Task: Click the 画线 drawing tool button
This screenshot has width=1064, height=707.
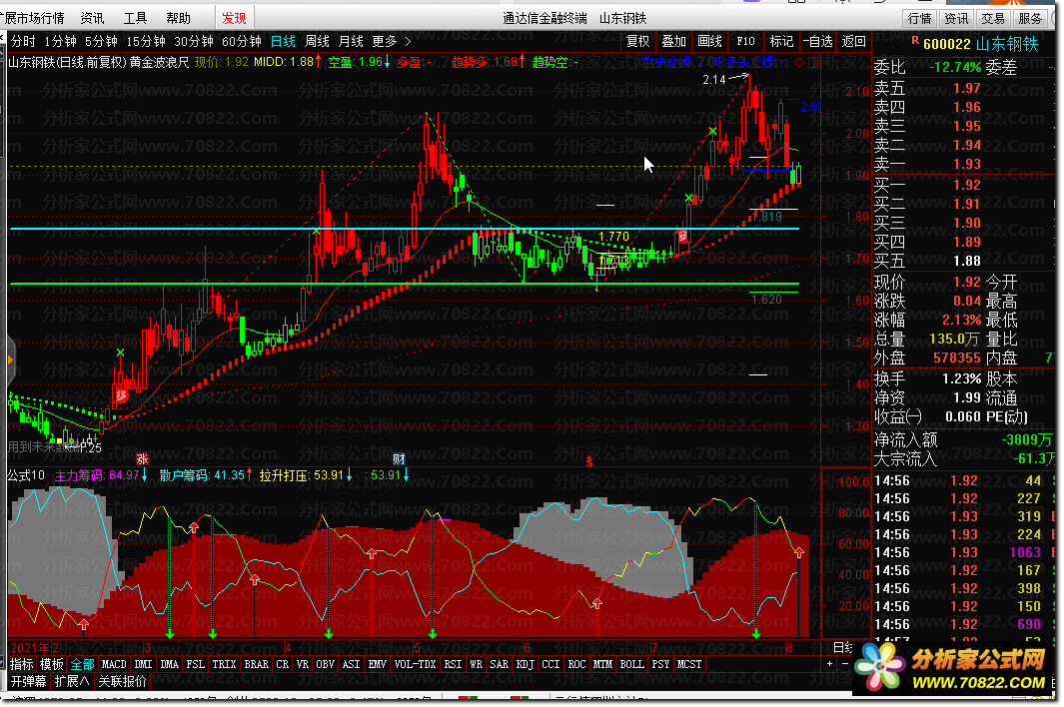Action: click(x=709, y=41)
